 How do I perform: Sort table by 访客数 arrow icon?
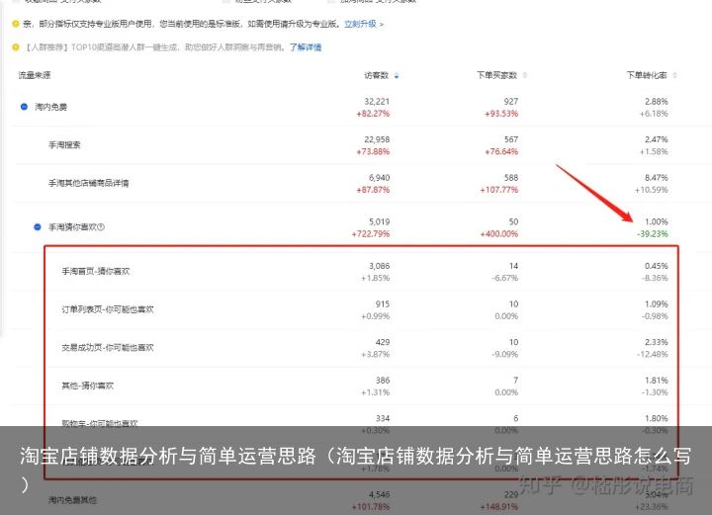click(x=397, y=76)
